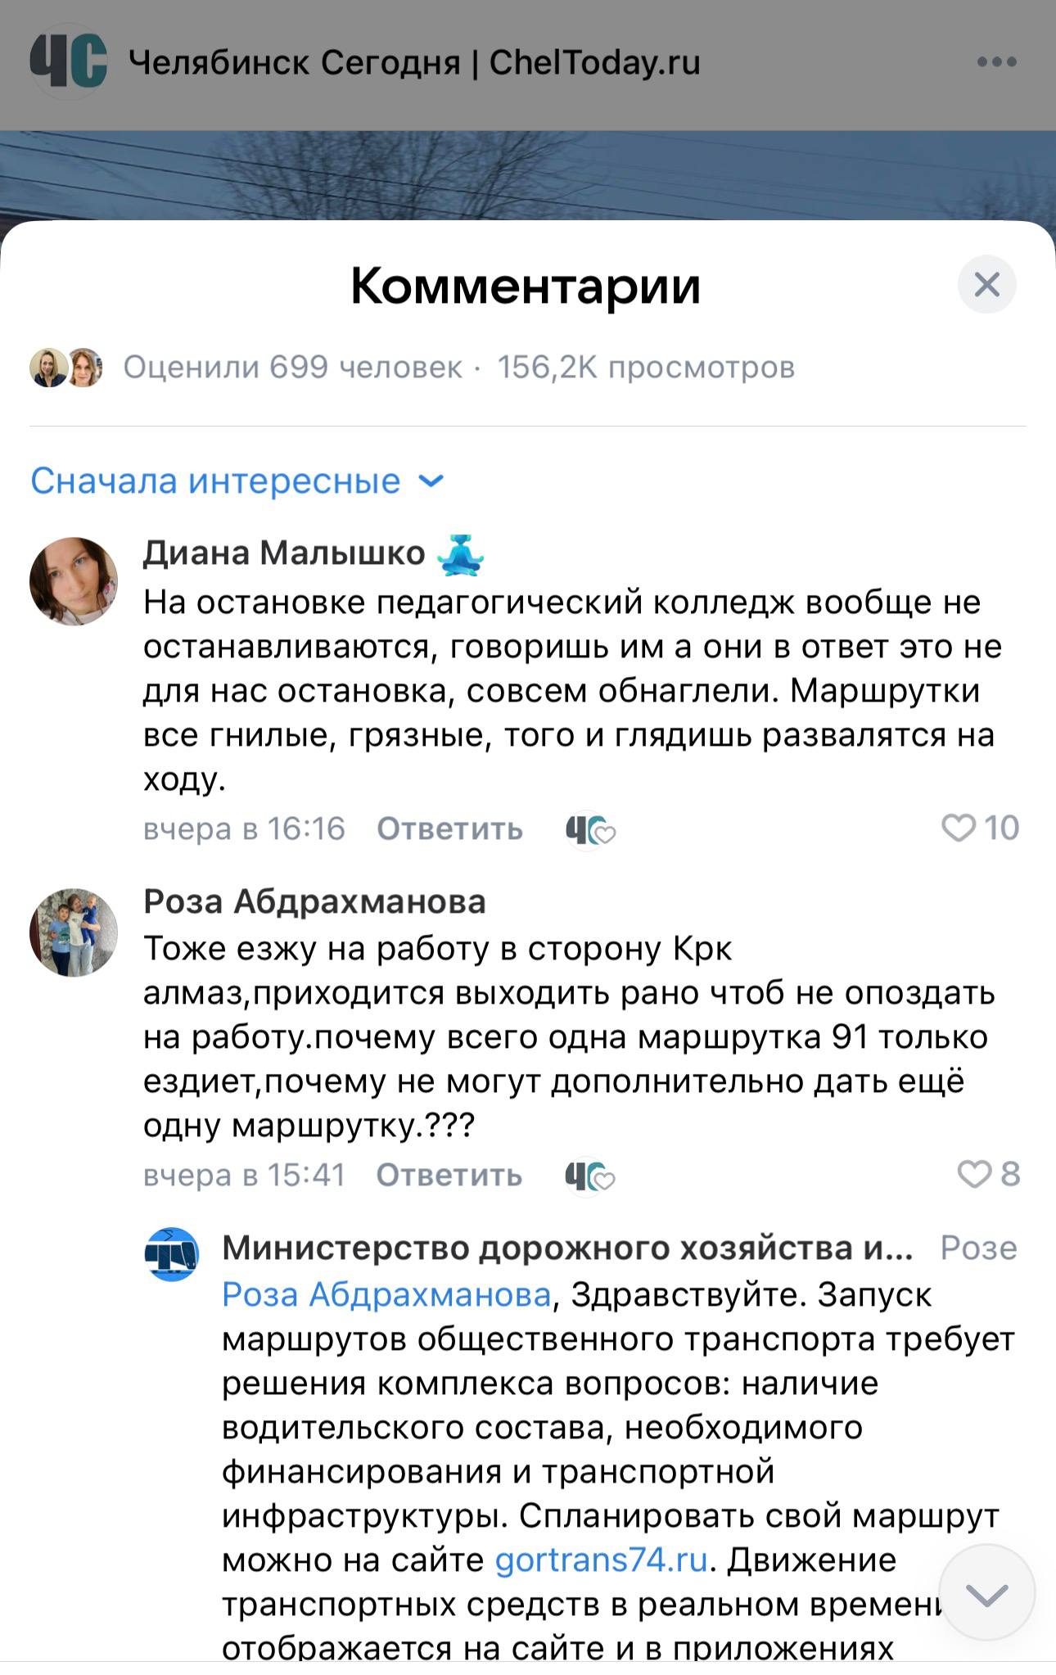
Task: Open the gortrans74.ru link
Action: click(x=601, y=1560)
